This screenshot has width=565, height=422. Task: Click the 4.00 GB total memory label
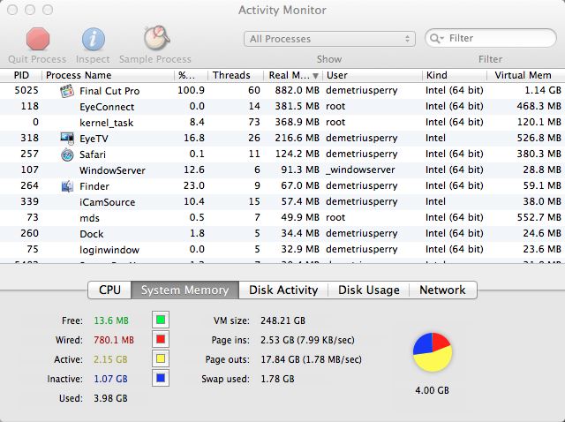[432, 390]
